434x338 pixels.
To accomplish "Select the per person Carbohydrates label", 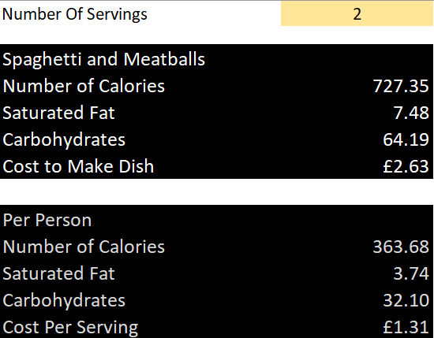I will pyautogui.click(x=64, y=300).
